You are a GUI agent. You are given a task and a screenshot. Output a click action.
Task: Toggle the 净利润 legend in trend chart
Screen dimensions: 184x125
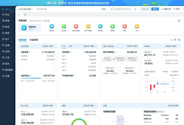point(165,71)
